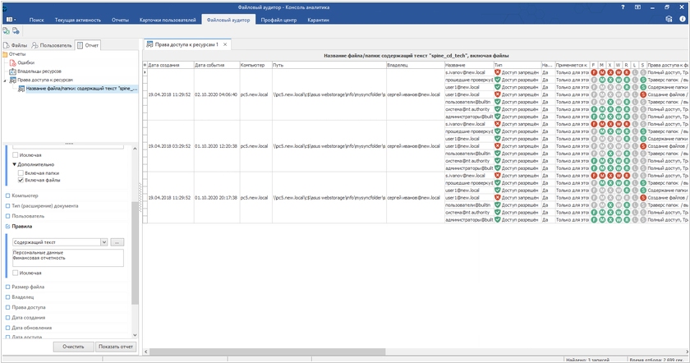Collapse the Права доступа к ресурсам tree node

point(5,80)
